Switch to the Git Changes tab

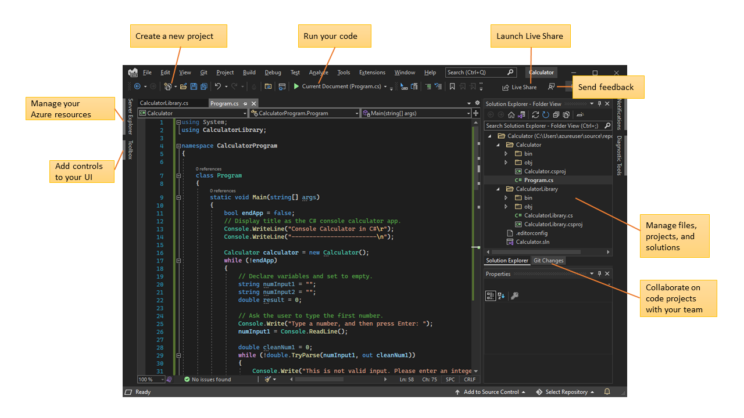(548, 261)
